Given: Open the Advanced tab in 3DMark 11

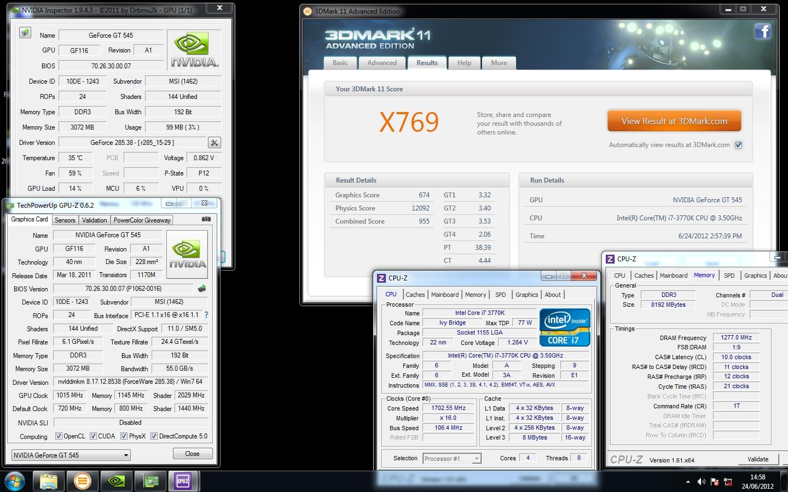Looking at the screenshot, I should pos(382,63).
